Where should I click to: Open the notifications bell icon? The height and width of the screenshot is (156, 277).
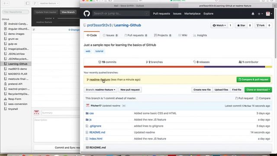(253, 13)
